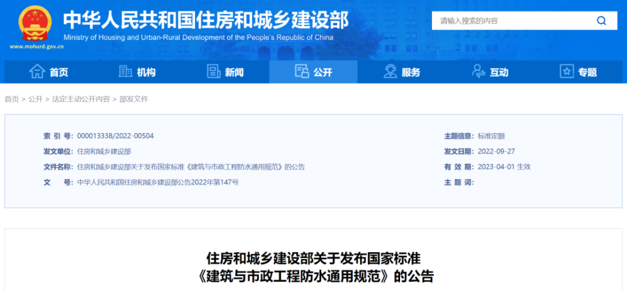Click the 法定主动公开内容 breadcrumb link
The height and width of the screenshot is (291, 627).
(x=81, y=100)
